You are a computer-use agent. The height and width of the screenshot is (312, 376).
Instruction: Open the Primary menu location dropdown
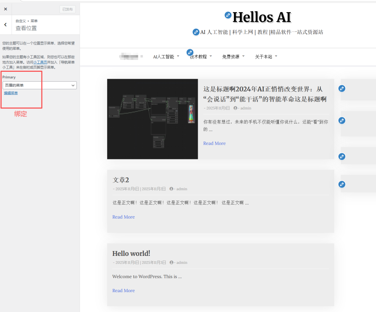click(x=39, y=85)
